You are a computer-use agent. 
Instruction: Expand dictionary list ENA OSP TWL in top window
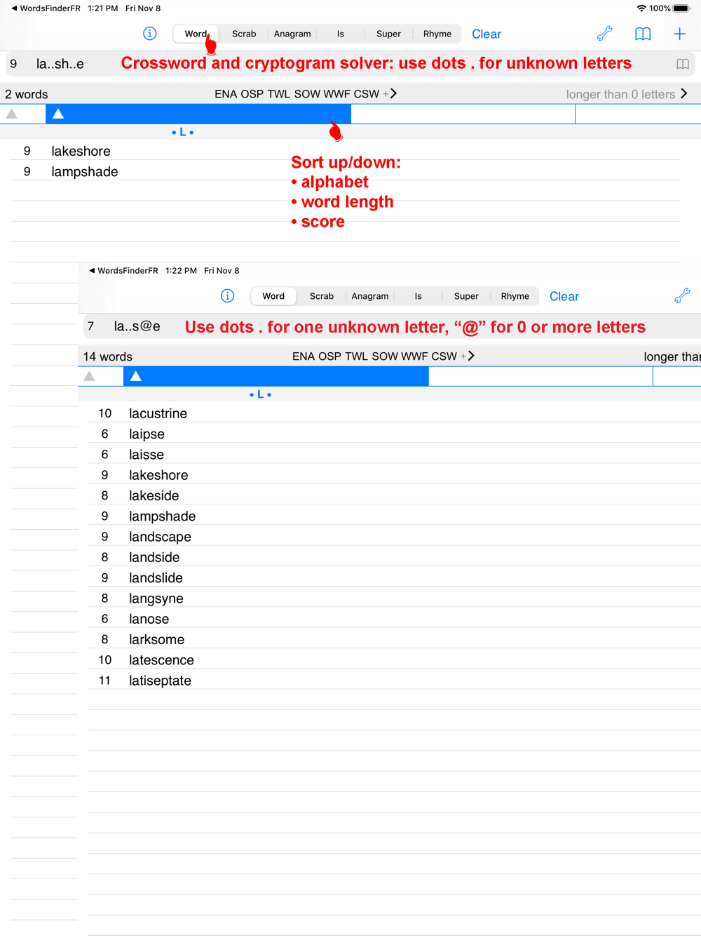pos(306,94)
